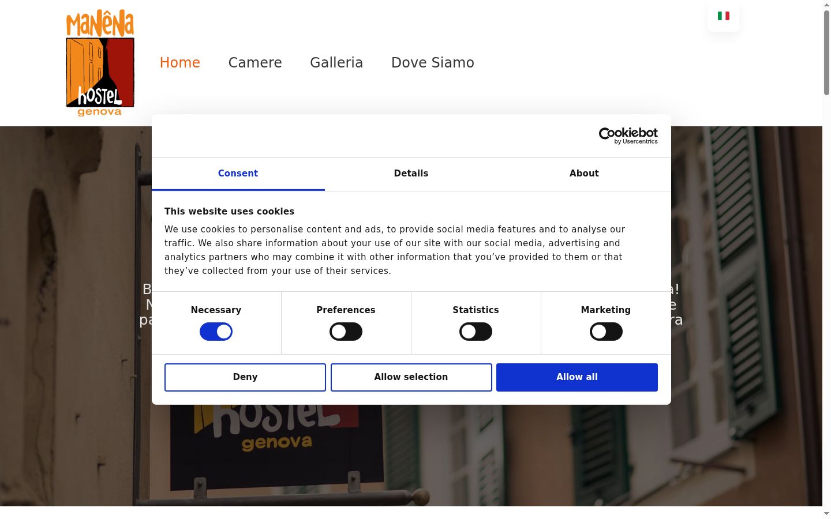Click the Manena Hostel Genova logo
This screenshot has height=519, width=831.
click(x=100, y=63)
